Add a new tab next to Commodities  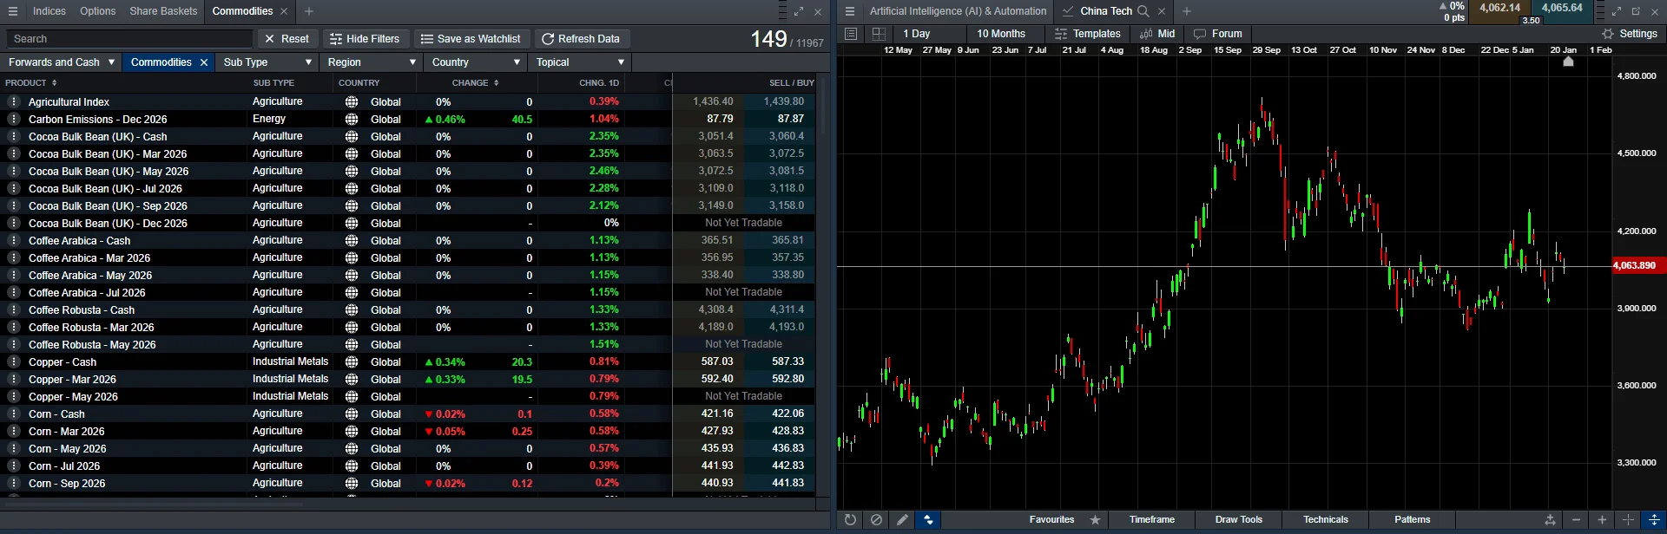coord(309,11)
